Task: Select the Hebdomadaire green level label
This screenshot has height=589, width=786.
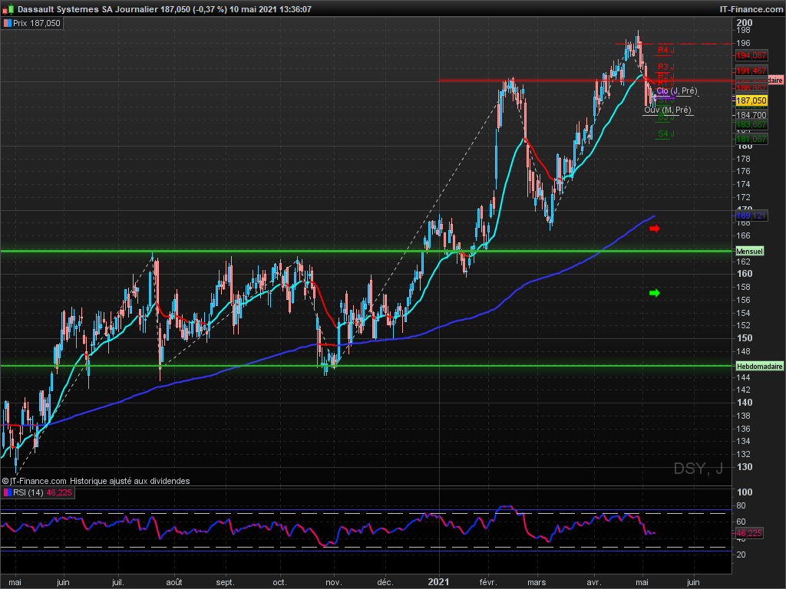Action: pyautogui.click(x=759, y=367)
